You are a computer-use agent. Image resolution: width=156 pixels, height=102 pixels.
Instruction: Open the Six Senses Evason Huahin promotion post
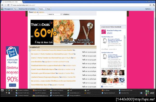(x=52, y=50)
